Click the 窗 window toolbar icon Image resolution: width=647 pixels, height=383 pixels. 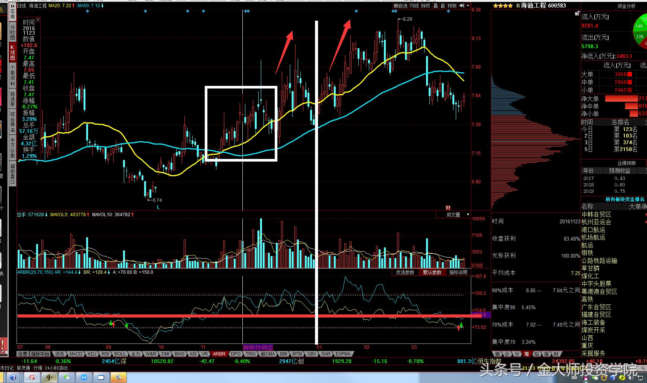point(443,6)
